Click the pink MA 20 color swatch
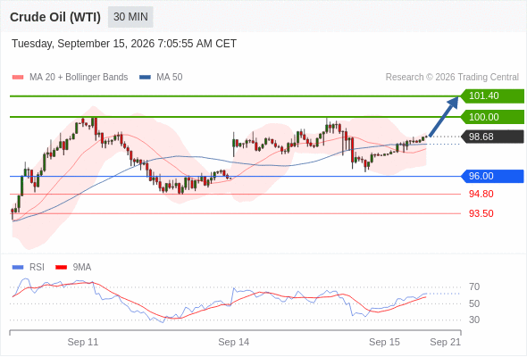Image resolution: width=527 pixels, height=357 pixels. pyautogui.click(x=18, y=78)
